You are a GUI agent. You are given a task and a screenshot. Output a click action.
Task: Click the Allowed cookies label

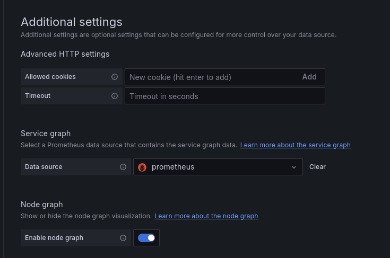pyautogui.click(x=50, y=77)
